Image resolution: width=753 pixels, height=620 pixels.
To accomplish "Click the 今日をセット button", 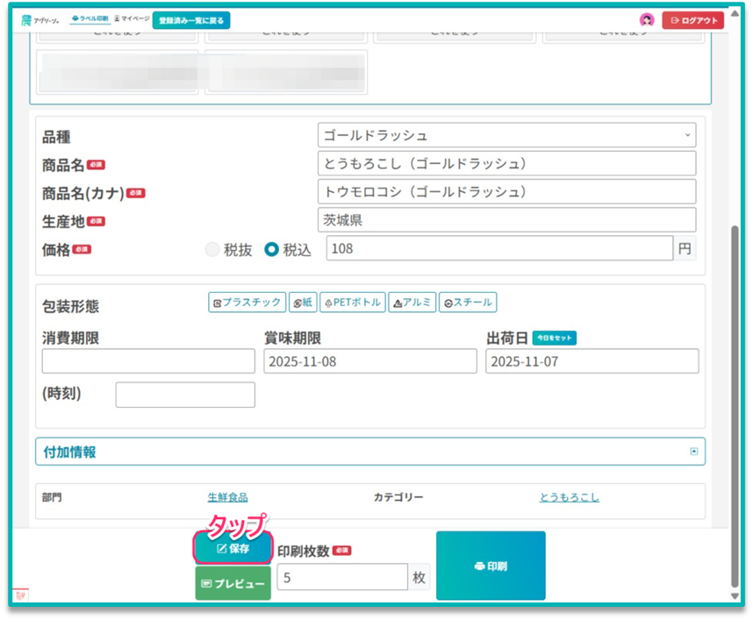I will (x=554, y=339).
